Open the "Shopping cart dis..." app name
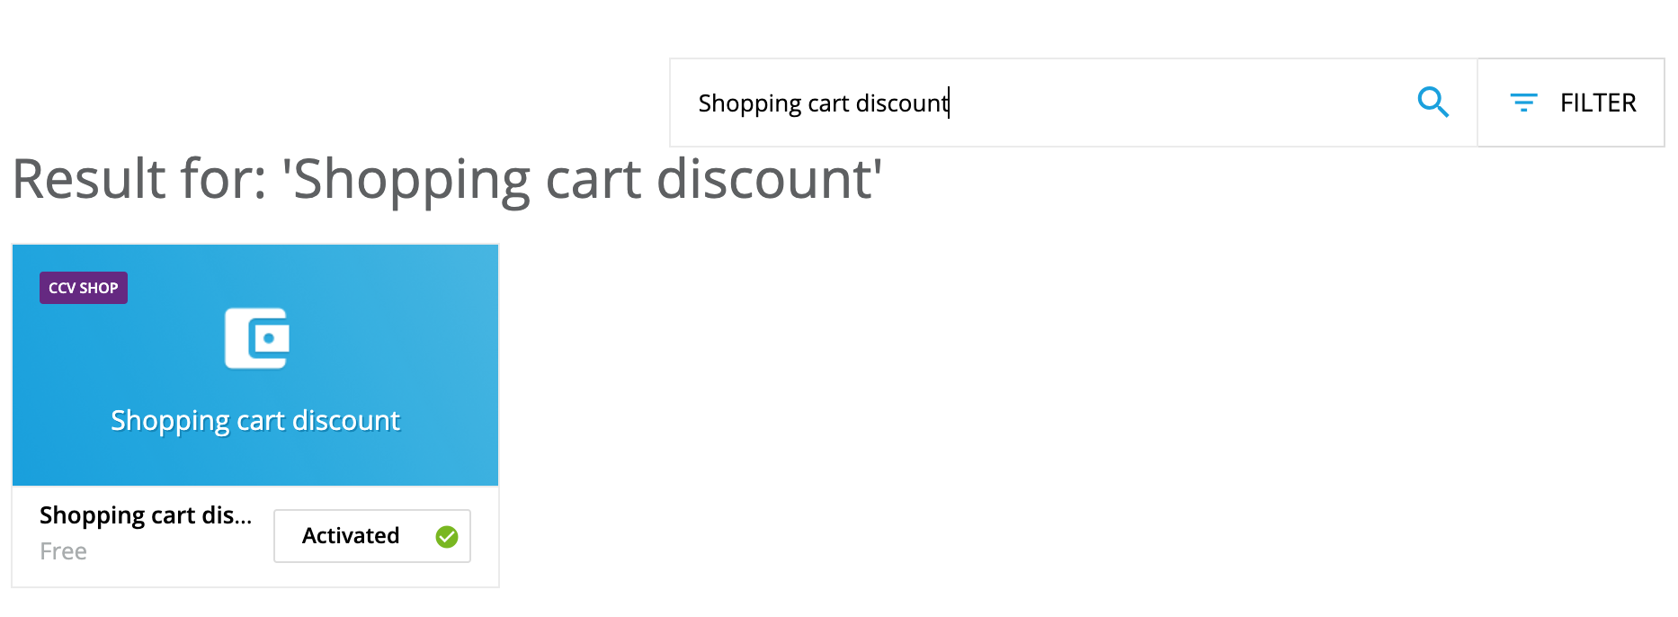1678x617 pixels. 146,515
